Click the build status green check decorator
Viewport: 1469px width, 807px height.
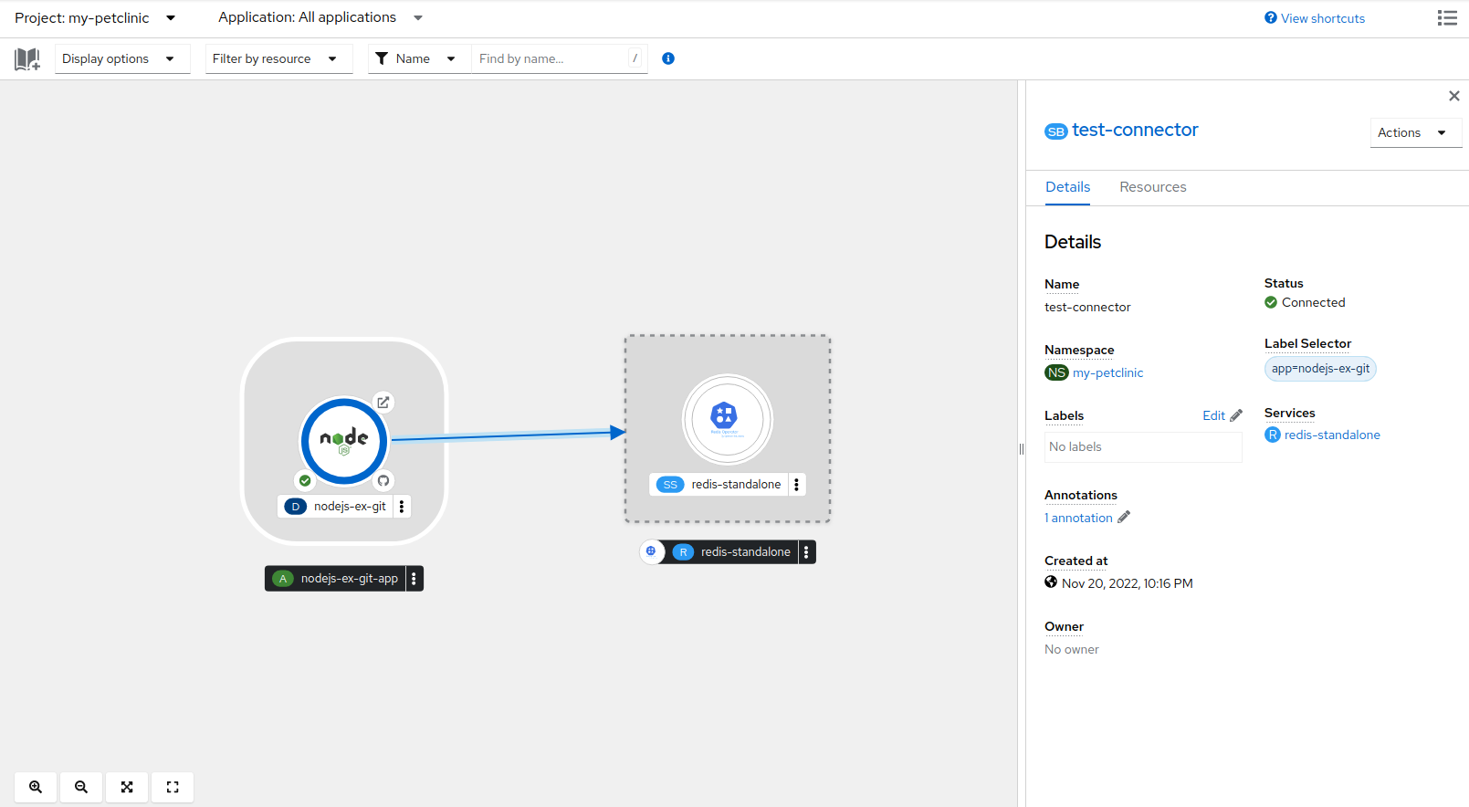pyautogui.click(x=305, y=481)
